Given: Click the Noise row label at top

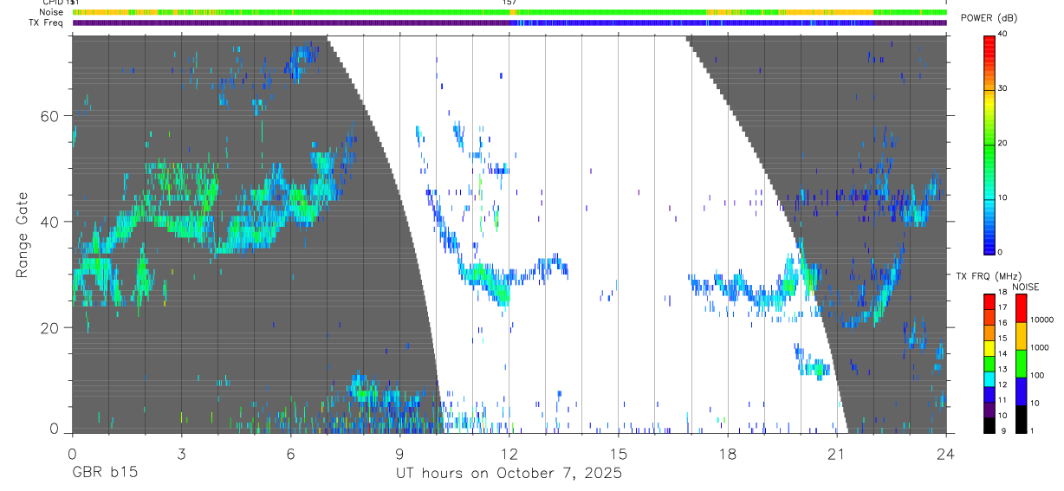Looking at the screenshot, I should click(52, 12).
